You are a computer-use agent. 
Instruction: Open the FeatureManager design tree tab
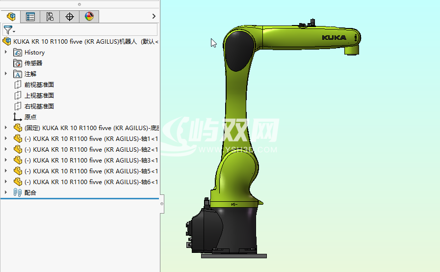click(x=11, y=17)
